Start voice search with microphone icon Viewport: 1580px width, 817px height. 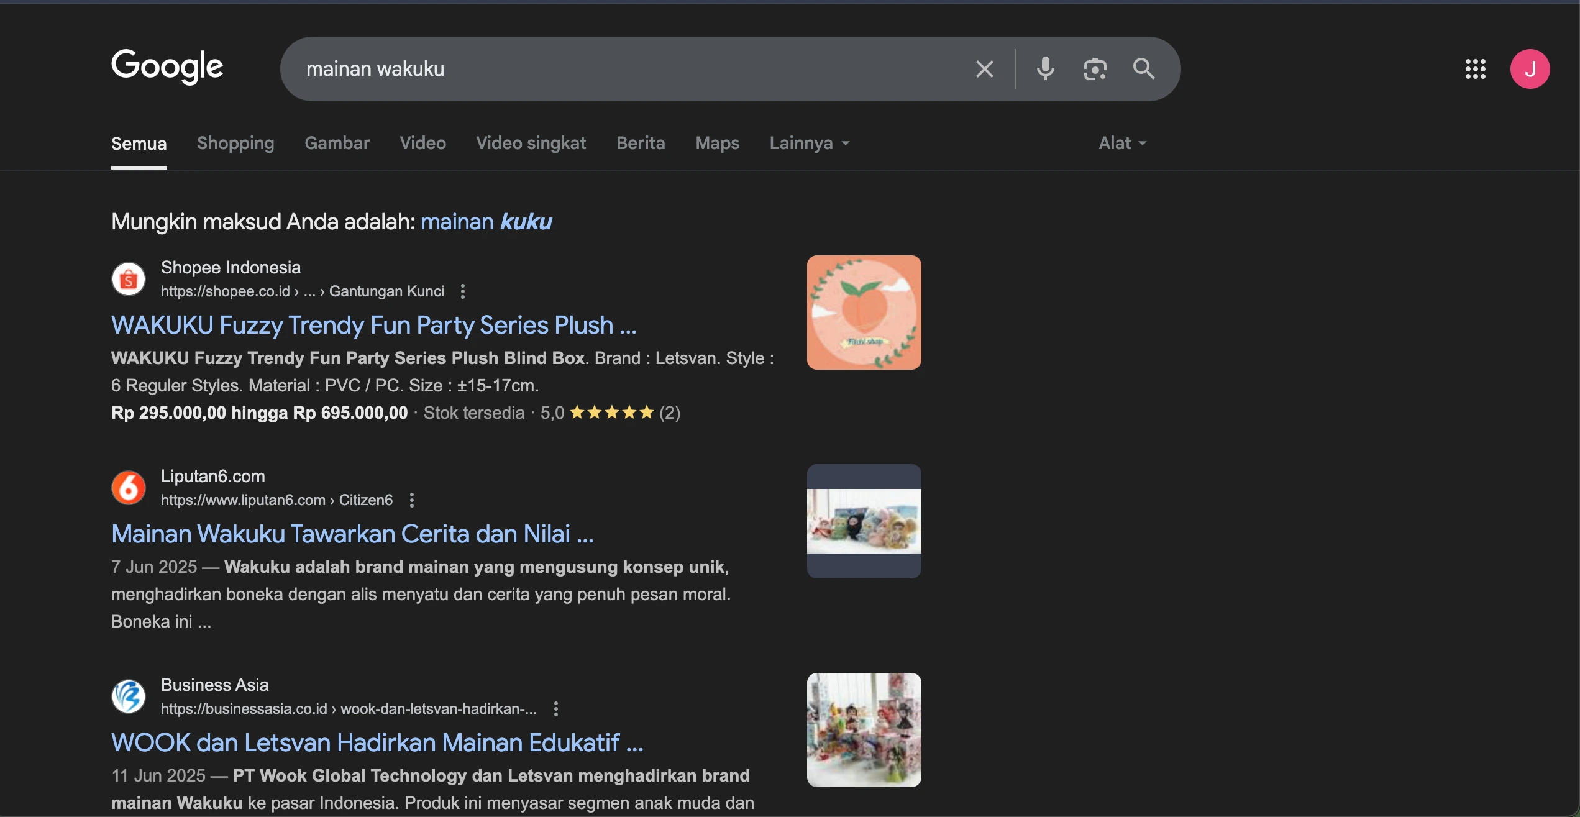[1045, 69]
